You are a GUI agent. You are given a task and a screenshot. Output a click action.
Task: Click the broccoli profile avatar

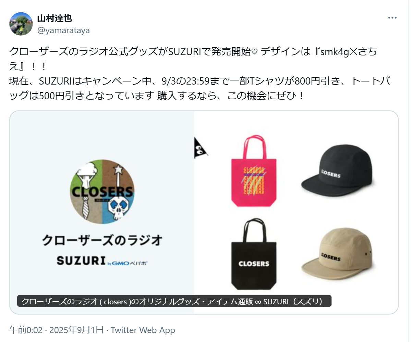[x=21, y=24]
